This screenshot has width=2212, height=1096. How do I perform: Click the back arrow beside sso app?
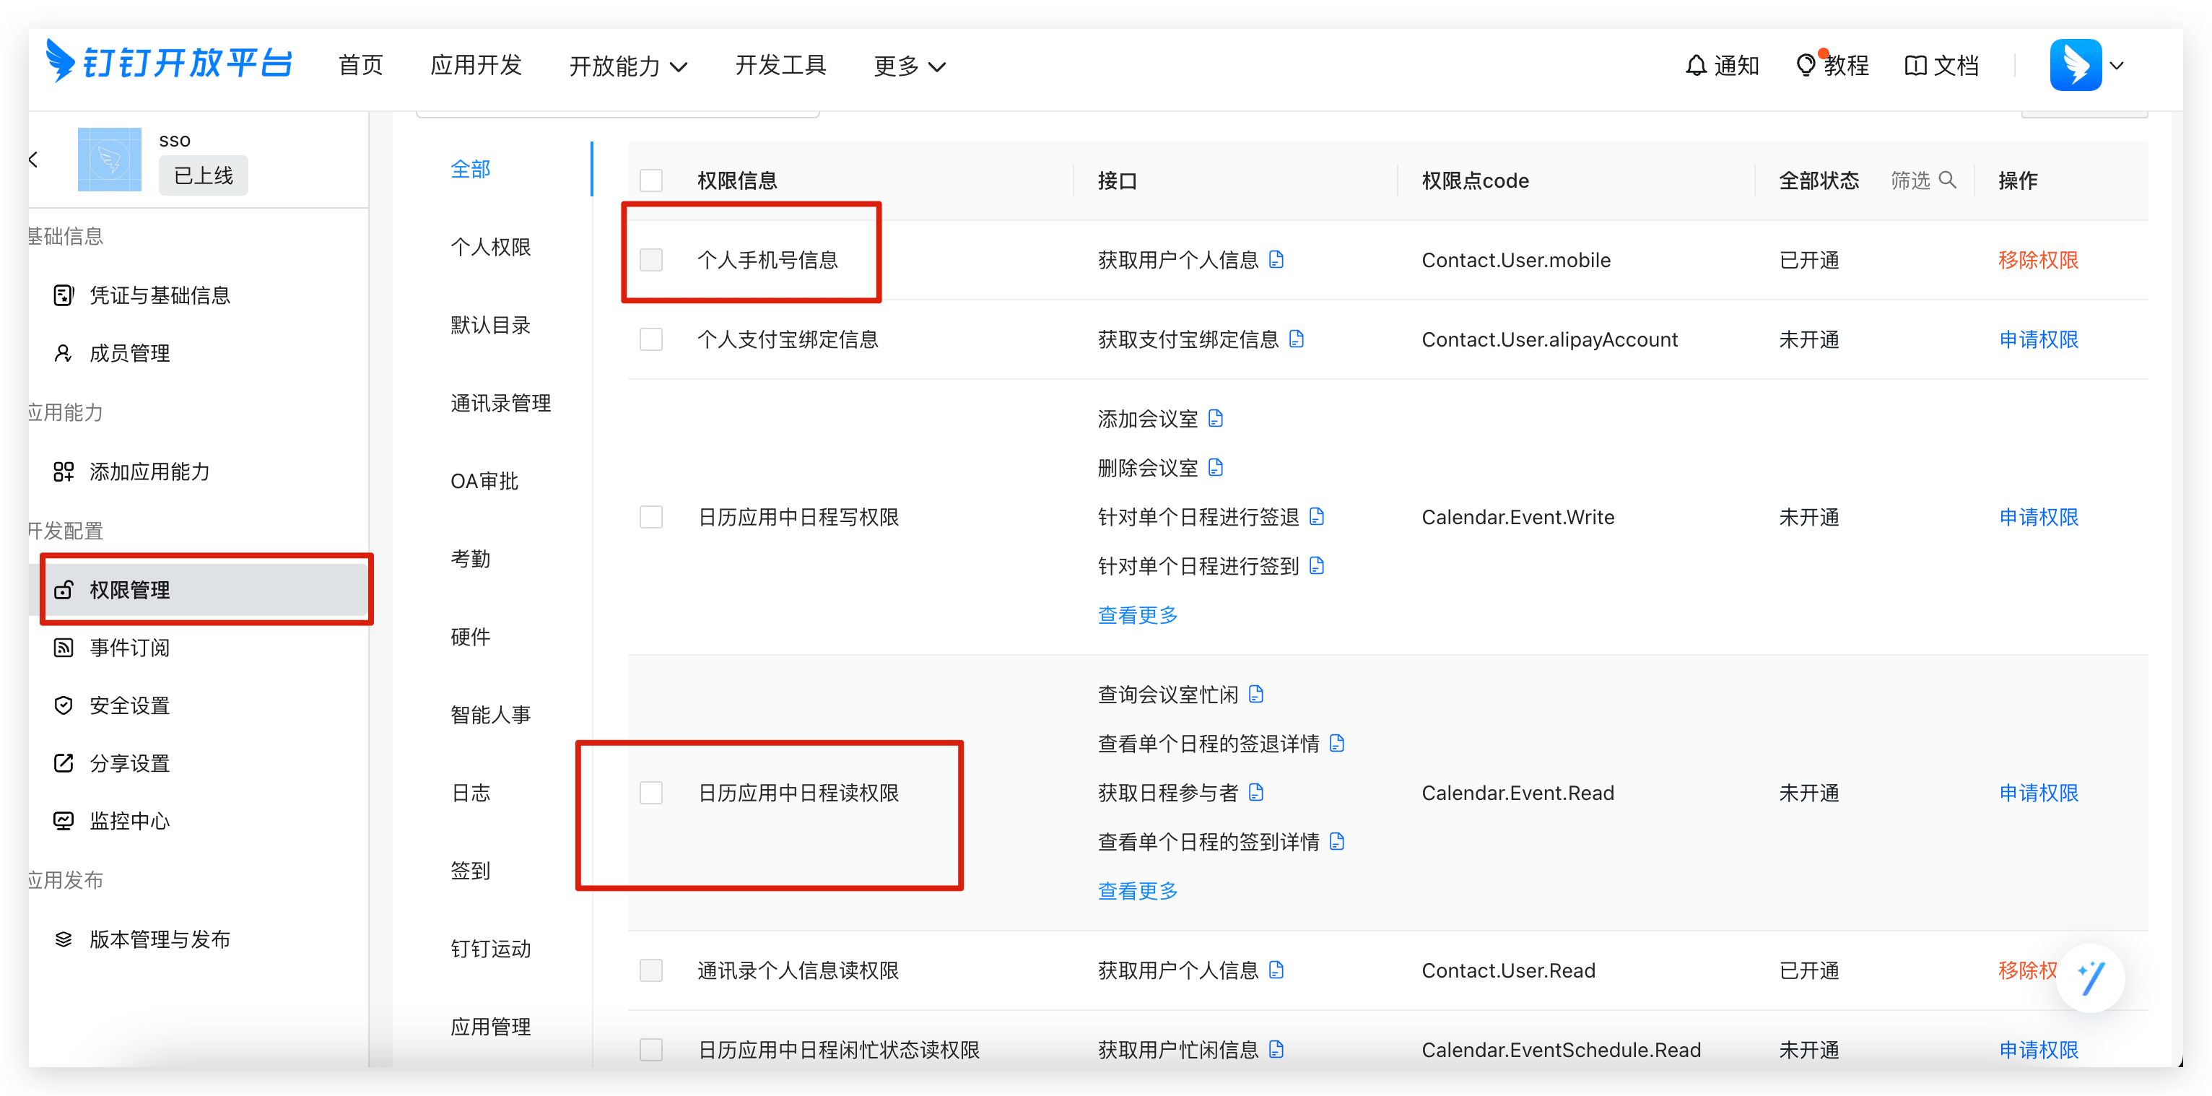[x=32, y=159]
